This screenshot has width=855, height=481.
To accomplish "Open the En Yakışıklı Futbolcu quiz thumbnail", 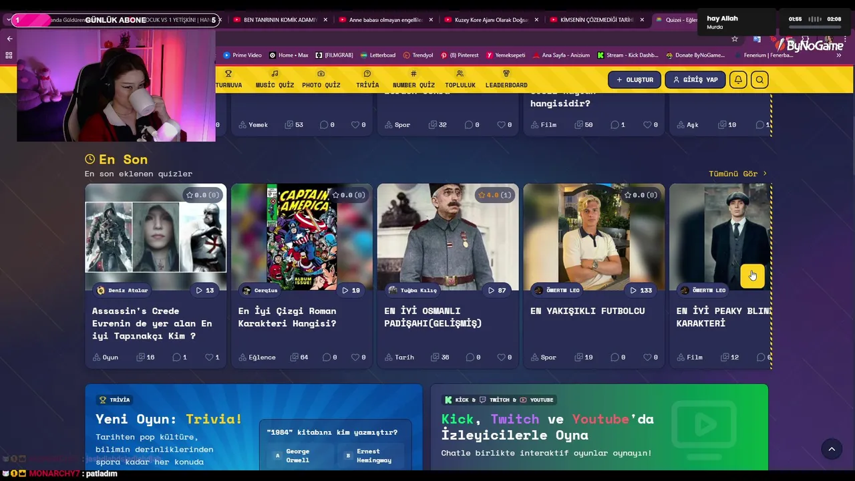I will tap(594, 237).
